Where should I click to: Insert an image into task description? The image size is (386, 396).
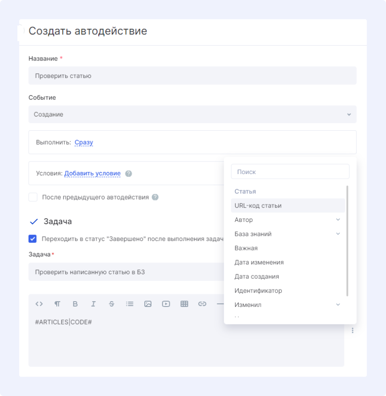[148, 304]
